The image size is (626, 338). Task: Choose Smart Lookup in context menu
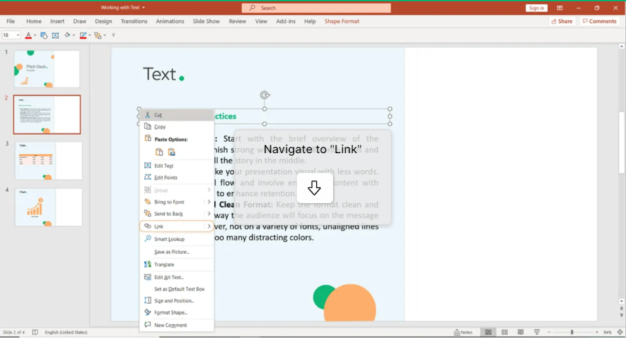176,239
